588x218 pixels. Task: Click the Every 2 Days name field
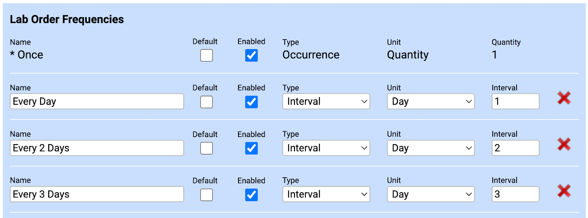pyautogui.click(x=97, y=148)
